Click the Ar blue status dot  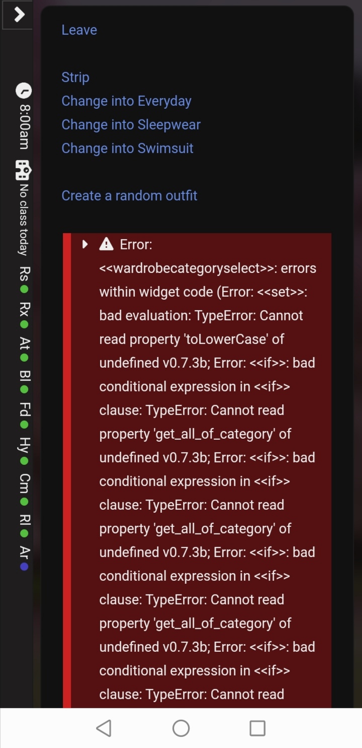tap(24, 567)
